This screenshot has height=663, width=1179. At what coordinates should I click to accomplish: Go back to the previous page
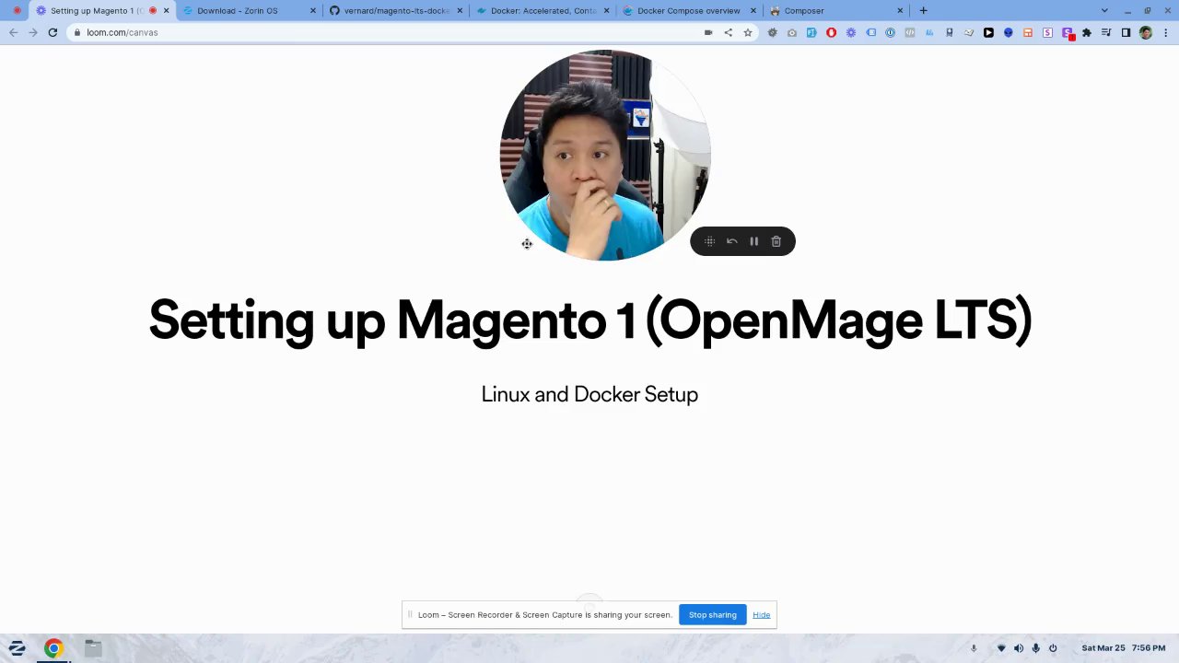[x=13, y=32]
